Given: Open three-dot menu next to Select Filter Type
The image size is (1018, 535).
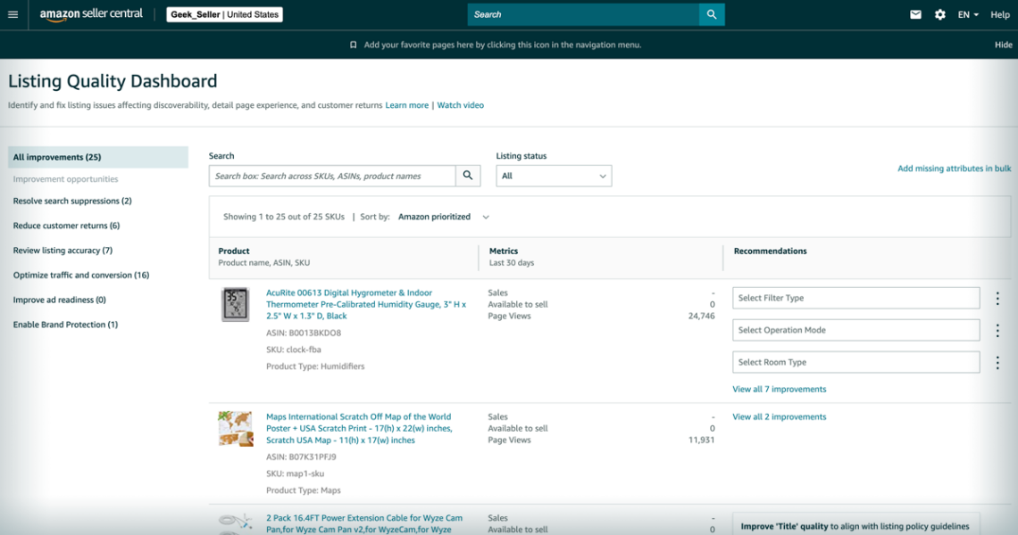Looking at the screenshot, I should click(x=997, y=297).
